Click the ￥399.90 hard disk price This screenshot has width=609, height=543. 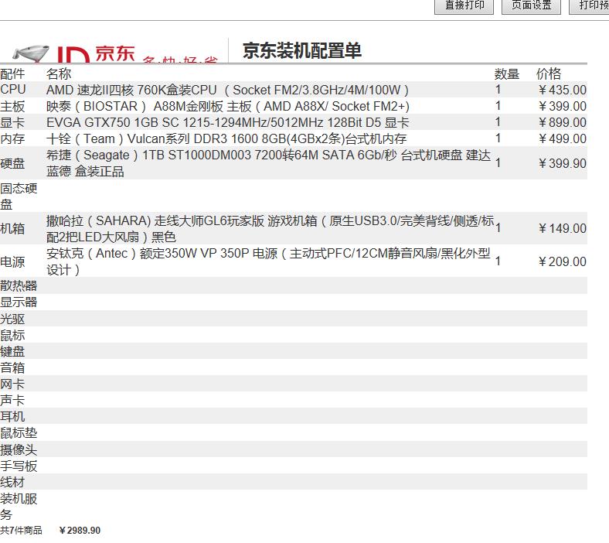tap(562, 163)
